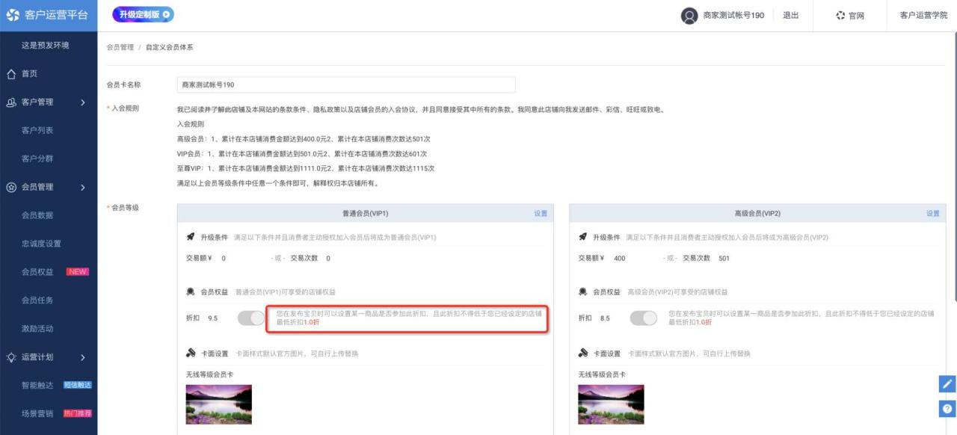Click 设置 link for 高级会员(VIP2)

pos(932,214)
